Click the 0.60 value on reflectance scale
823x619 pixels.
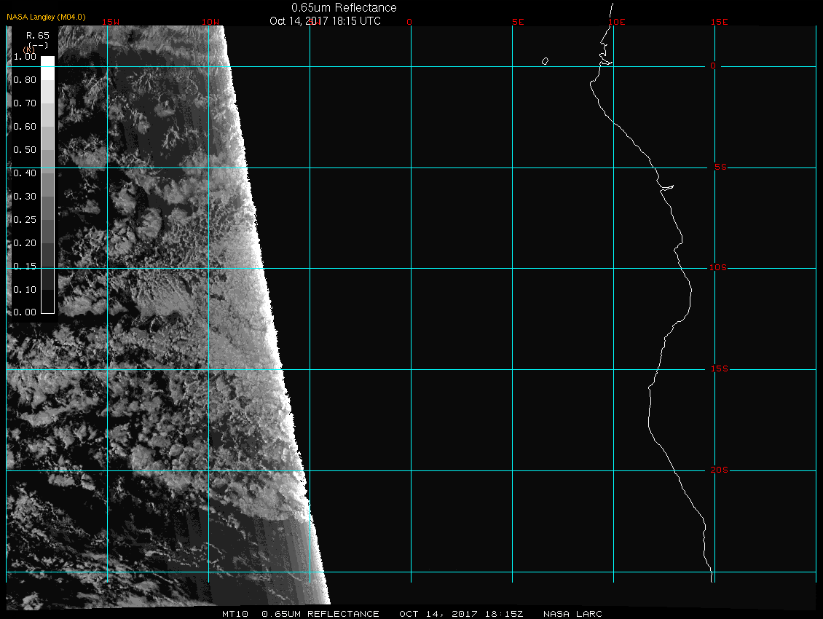click(x=25, y=127)
